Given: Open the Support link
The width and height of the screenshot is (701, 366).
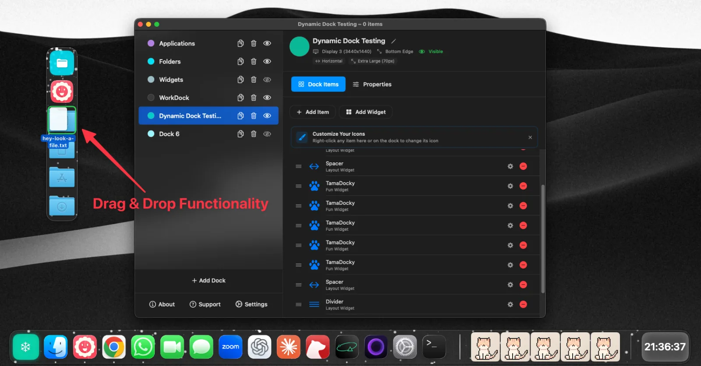Looking at the screenshot, I should [205, 304].
